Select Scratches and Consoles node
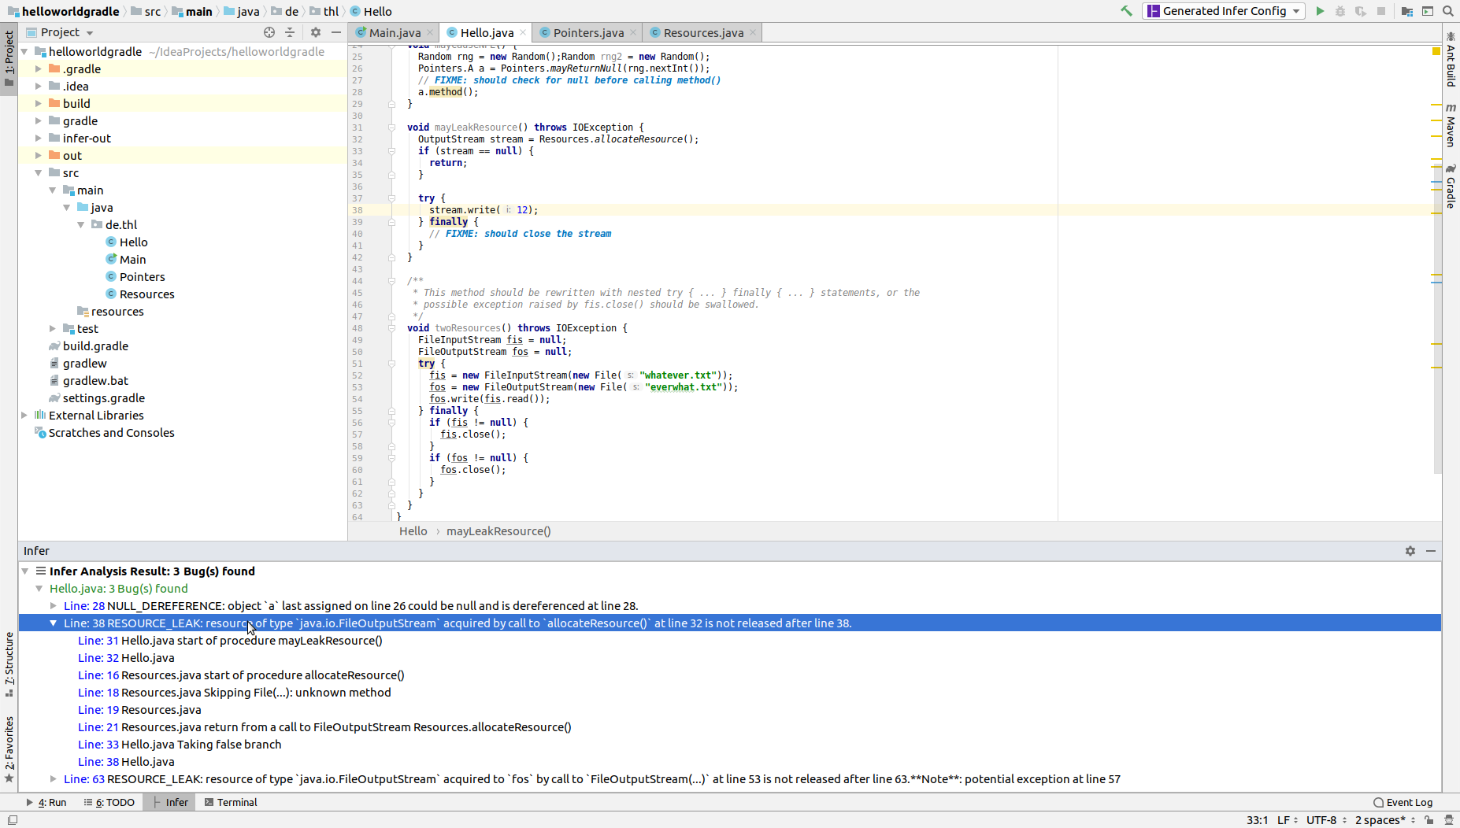 tap(111, 433)
